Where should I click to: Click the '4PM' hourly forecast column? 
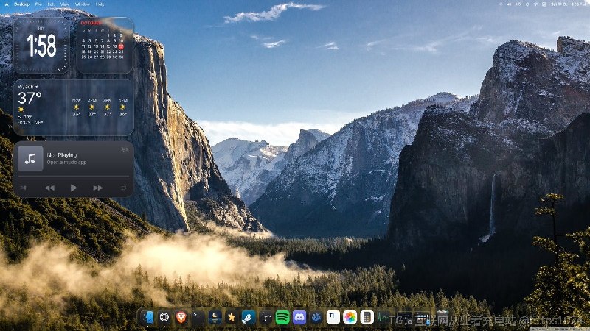coord(122,107)
